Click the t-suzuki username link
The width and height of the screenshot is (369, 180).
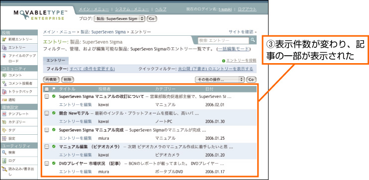225,9
